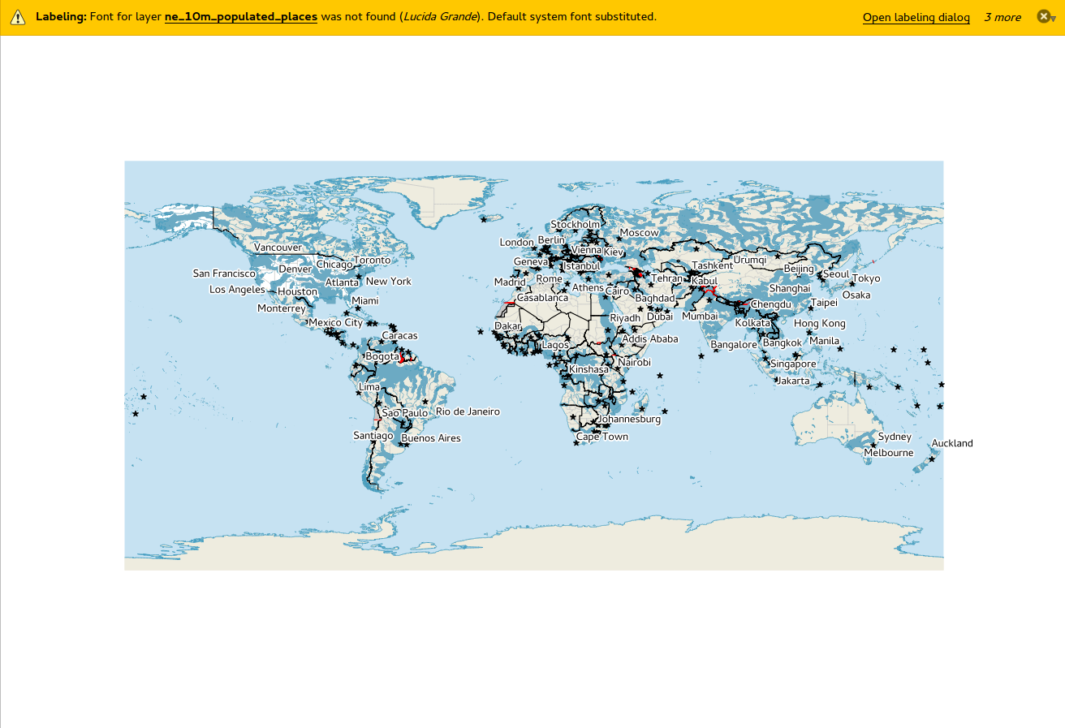Click the Moscow label on map
The width and height of the screenshot is (1065, 728).
pos(639,233)
